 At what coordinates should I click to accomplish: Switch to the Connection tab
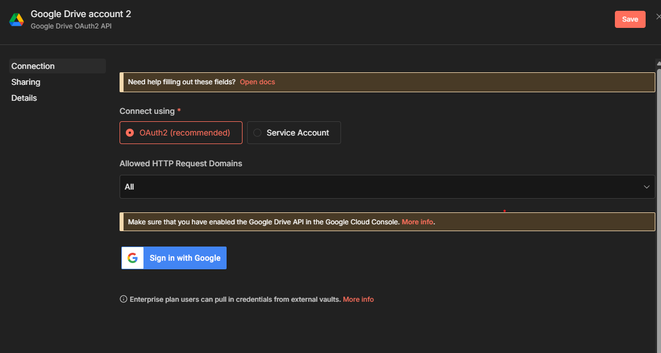tap(33, 66)
